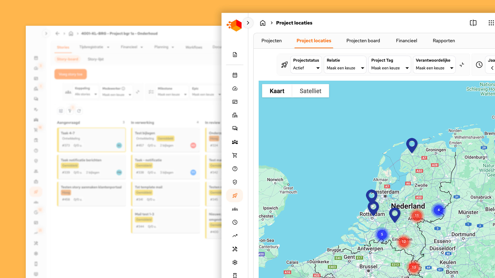Select the orange rocket projects icon
This screenshot has width=495, height=278.
pos(235,195)
